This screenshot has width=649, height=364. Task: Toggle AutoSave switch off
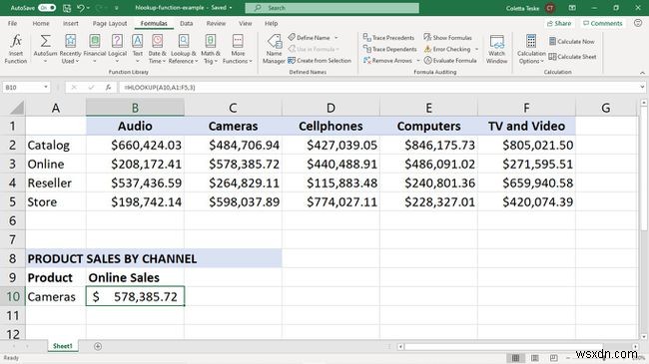point(47,8)
